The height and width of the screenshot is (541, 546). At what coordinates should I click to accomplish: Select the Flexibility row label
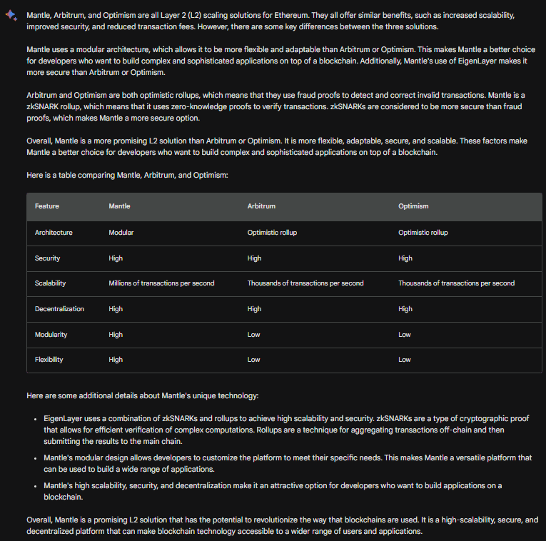(x=49, y=360)
